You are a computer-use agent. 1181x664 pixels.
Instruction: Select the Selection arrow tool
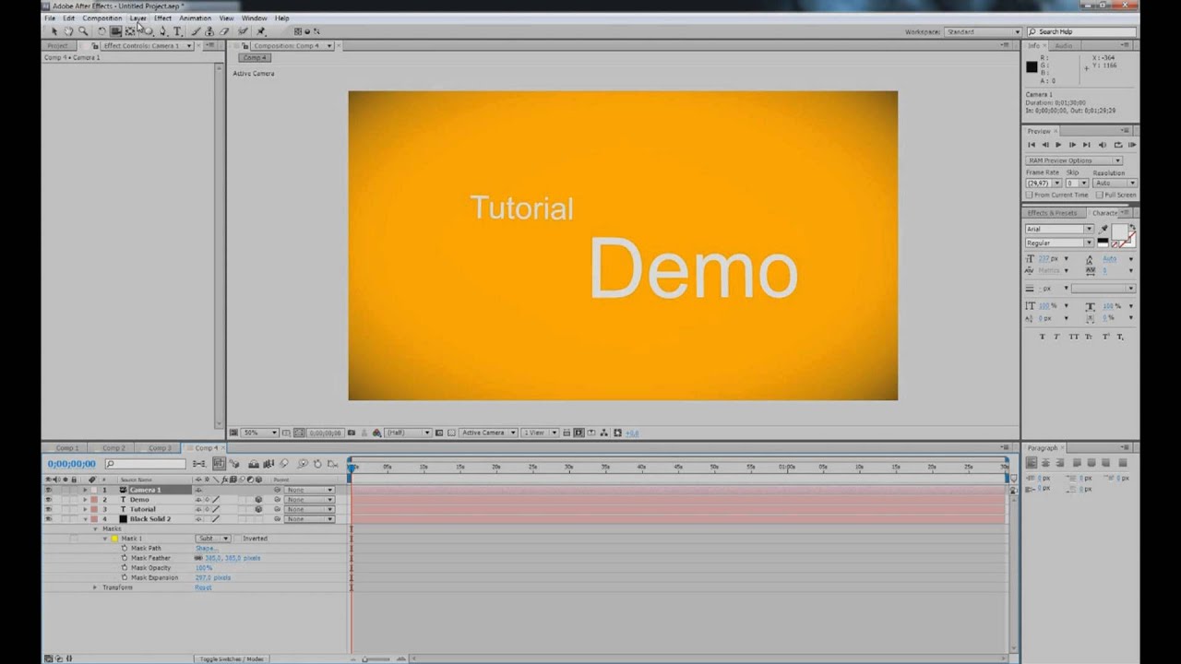(54, 31)
